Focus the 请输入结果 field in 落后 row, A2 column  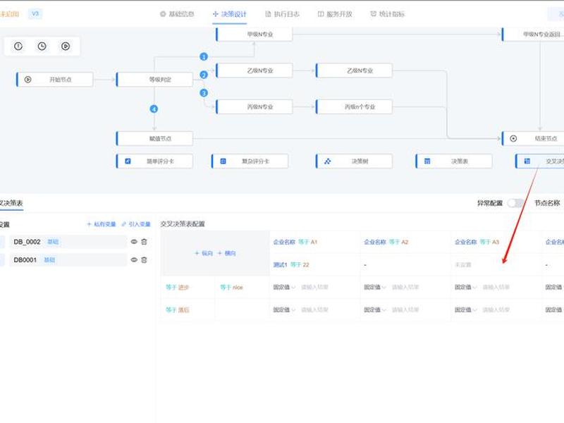click(x=405, y=309)
